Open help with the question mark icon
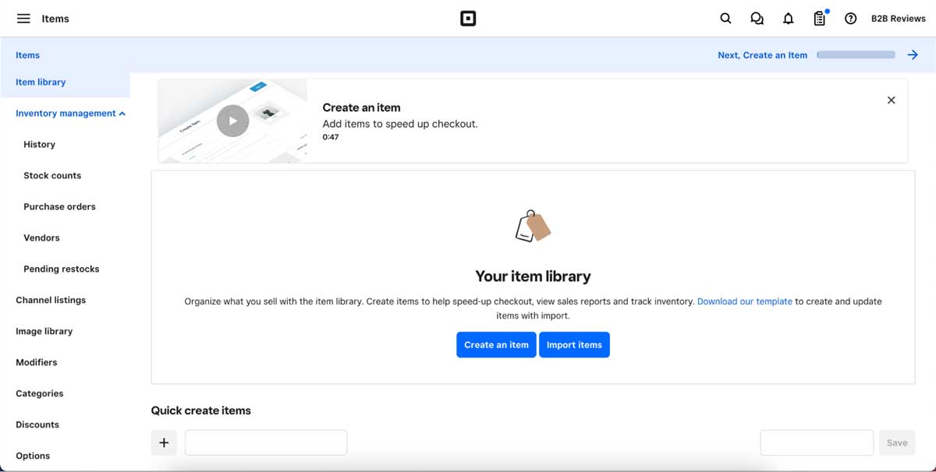Screen dimensions: 936x472 point(850,18)
